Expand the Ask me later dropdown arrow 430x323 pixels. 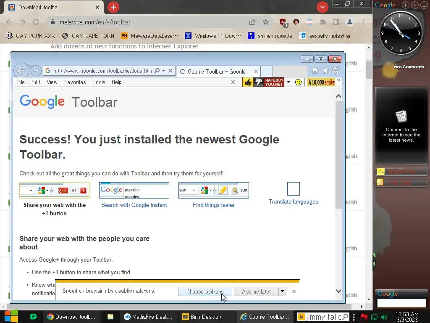coord(282,291)
